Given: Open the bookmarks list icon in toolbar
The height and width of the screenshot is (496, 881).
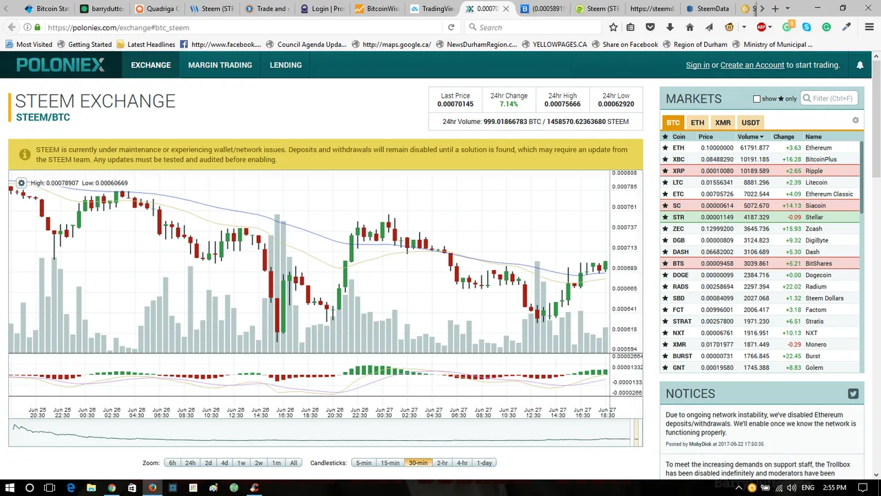Looking at the screenshot, I should [x=631, y=28].
